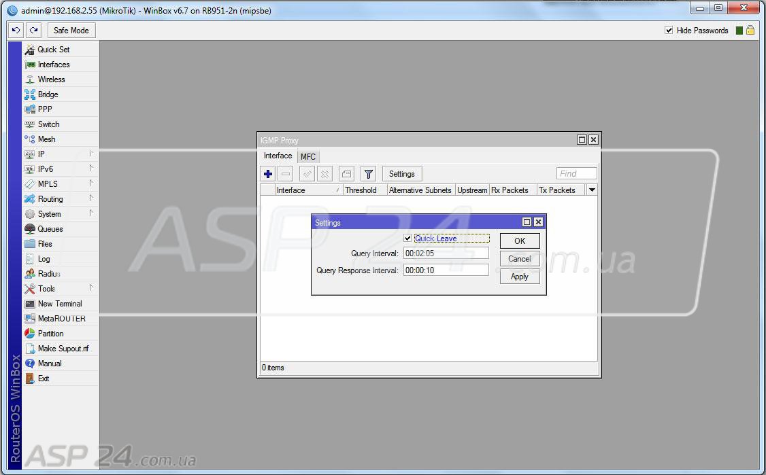Open the Wireless section icon
Viewport: 766px width, 475px height.
point(30,80)
